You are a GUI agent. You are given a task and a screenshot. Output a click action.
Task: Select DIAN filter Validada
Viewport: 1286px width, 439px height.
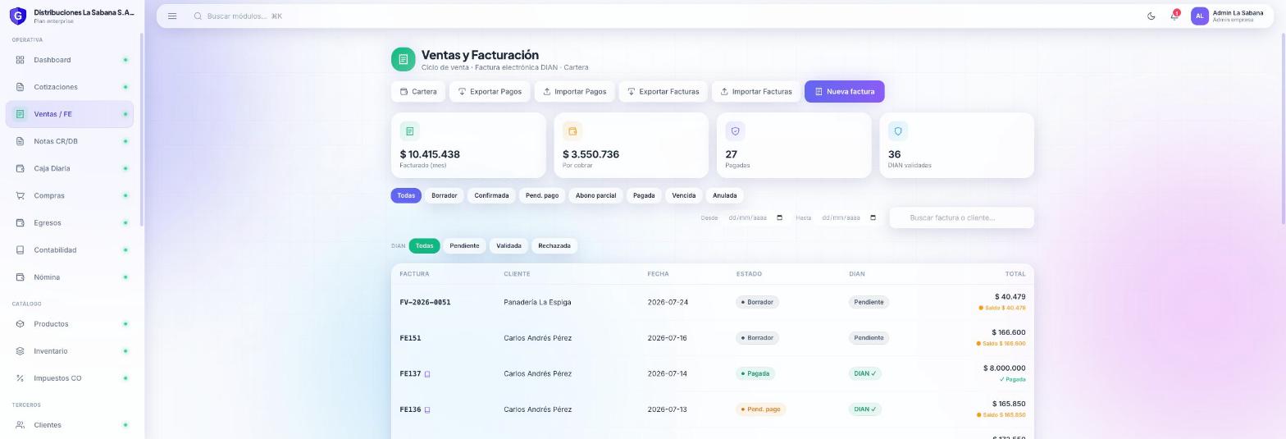click(x=508, y=245)
